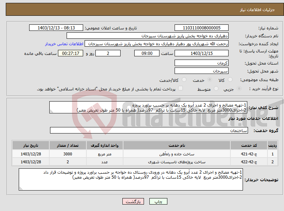284x211 pixels.
Task: Click the ساخت پروژه‌های تاسیسات شهری cell
Action: [x=177, y=162]
